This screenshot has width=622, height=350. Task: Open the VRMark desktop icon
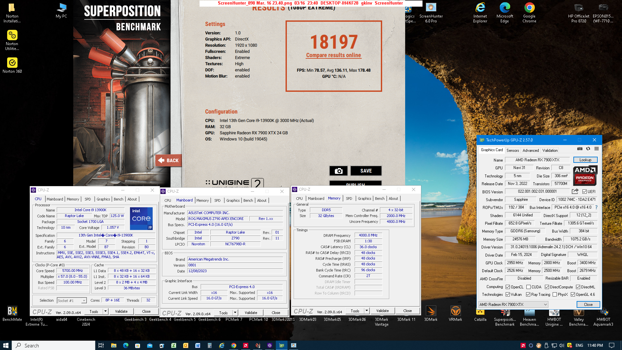[455, 314]
